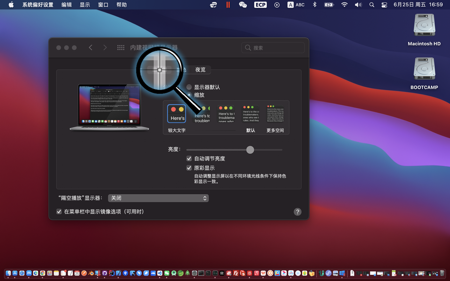Switch input source via the ABC menu
Screen dimensions: 450x281
[x=296, y=5]
